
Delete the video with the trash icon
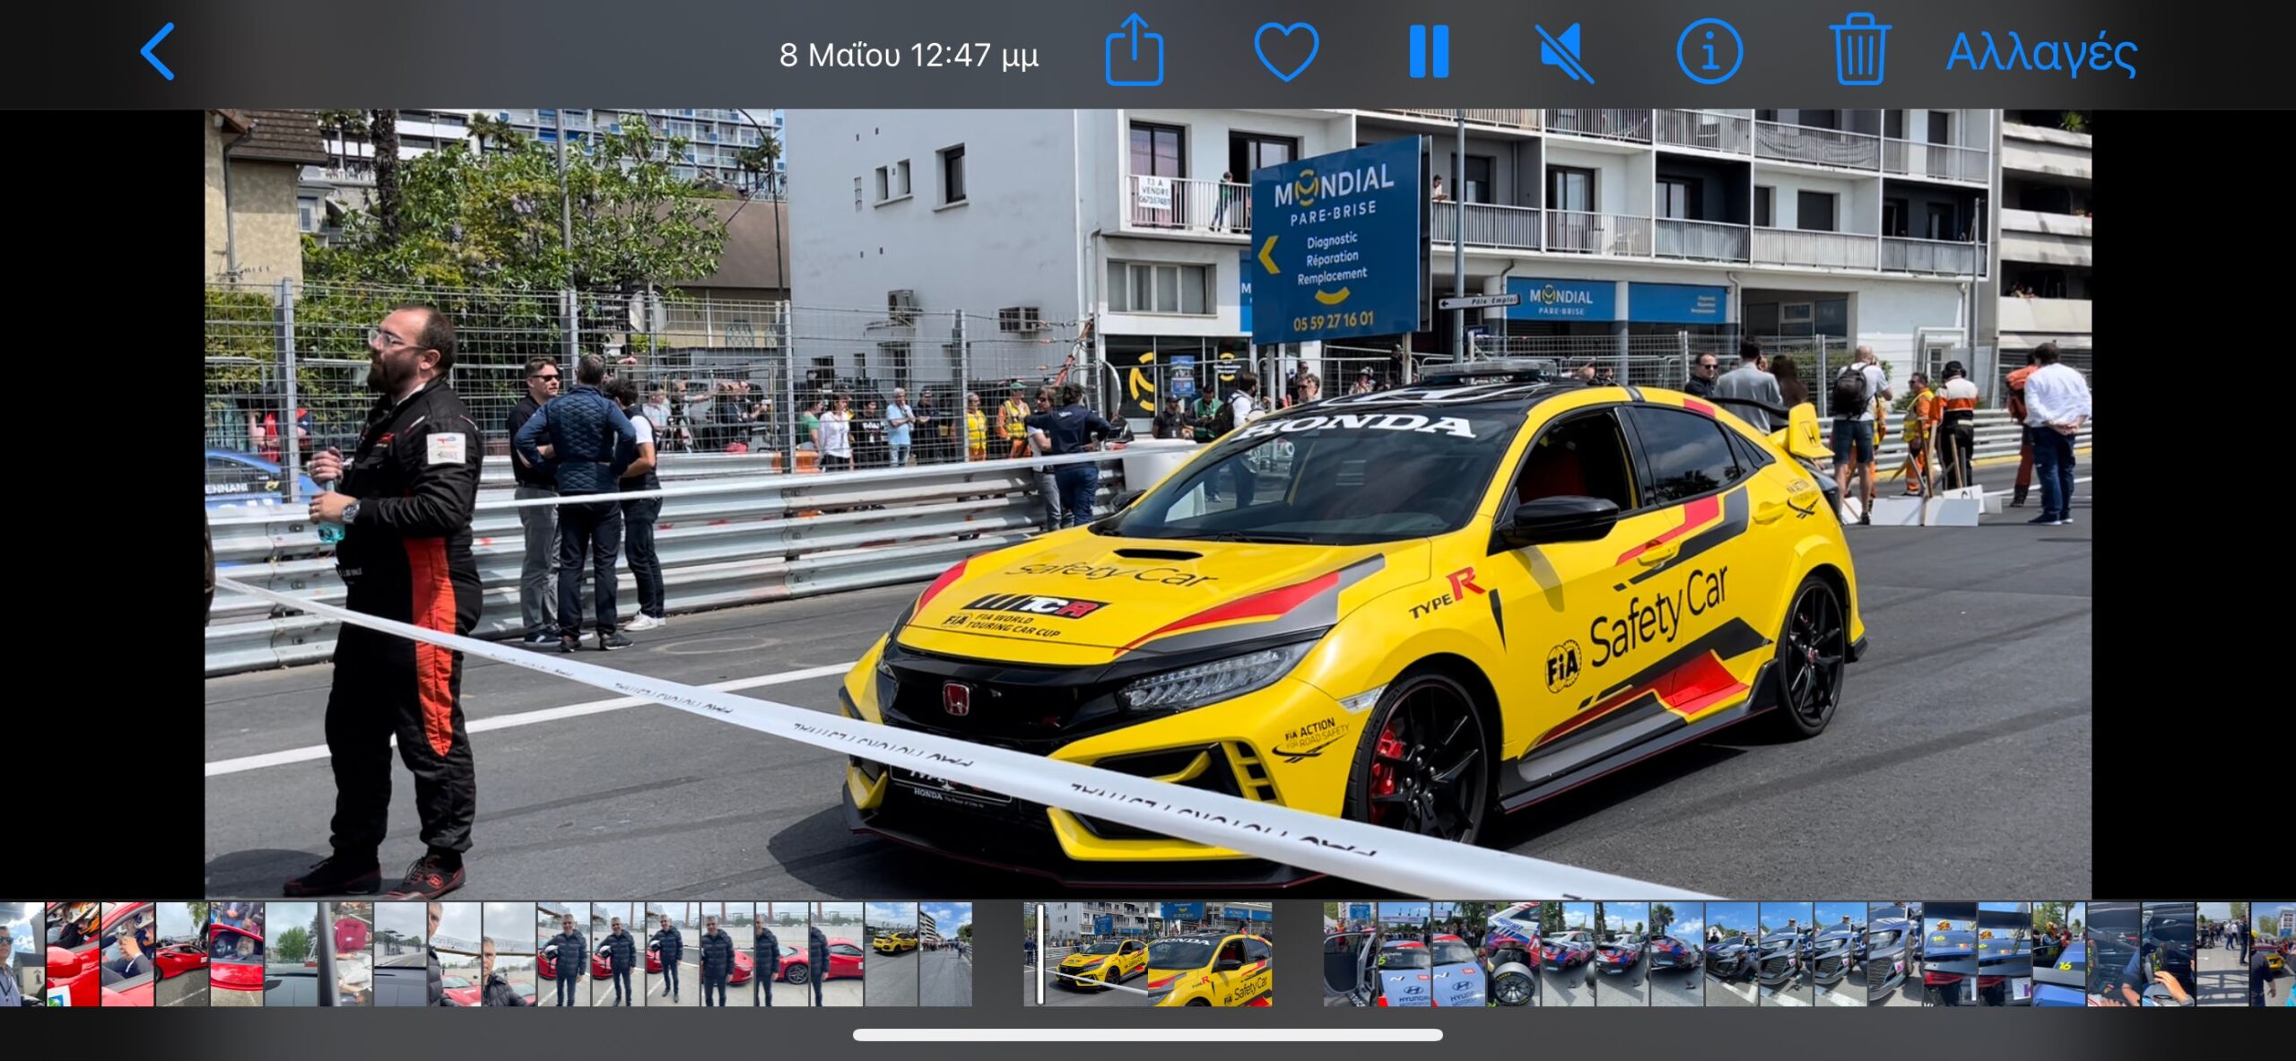[x=1859, y=50]
